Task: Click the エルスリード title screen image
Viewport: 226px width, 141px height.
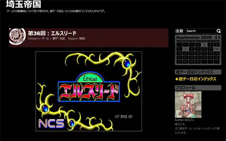Action: tap(89, 91)
